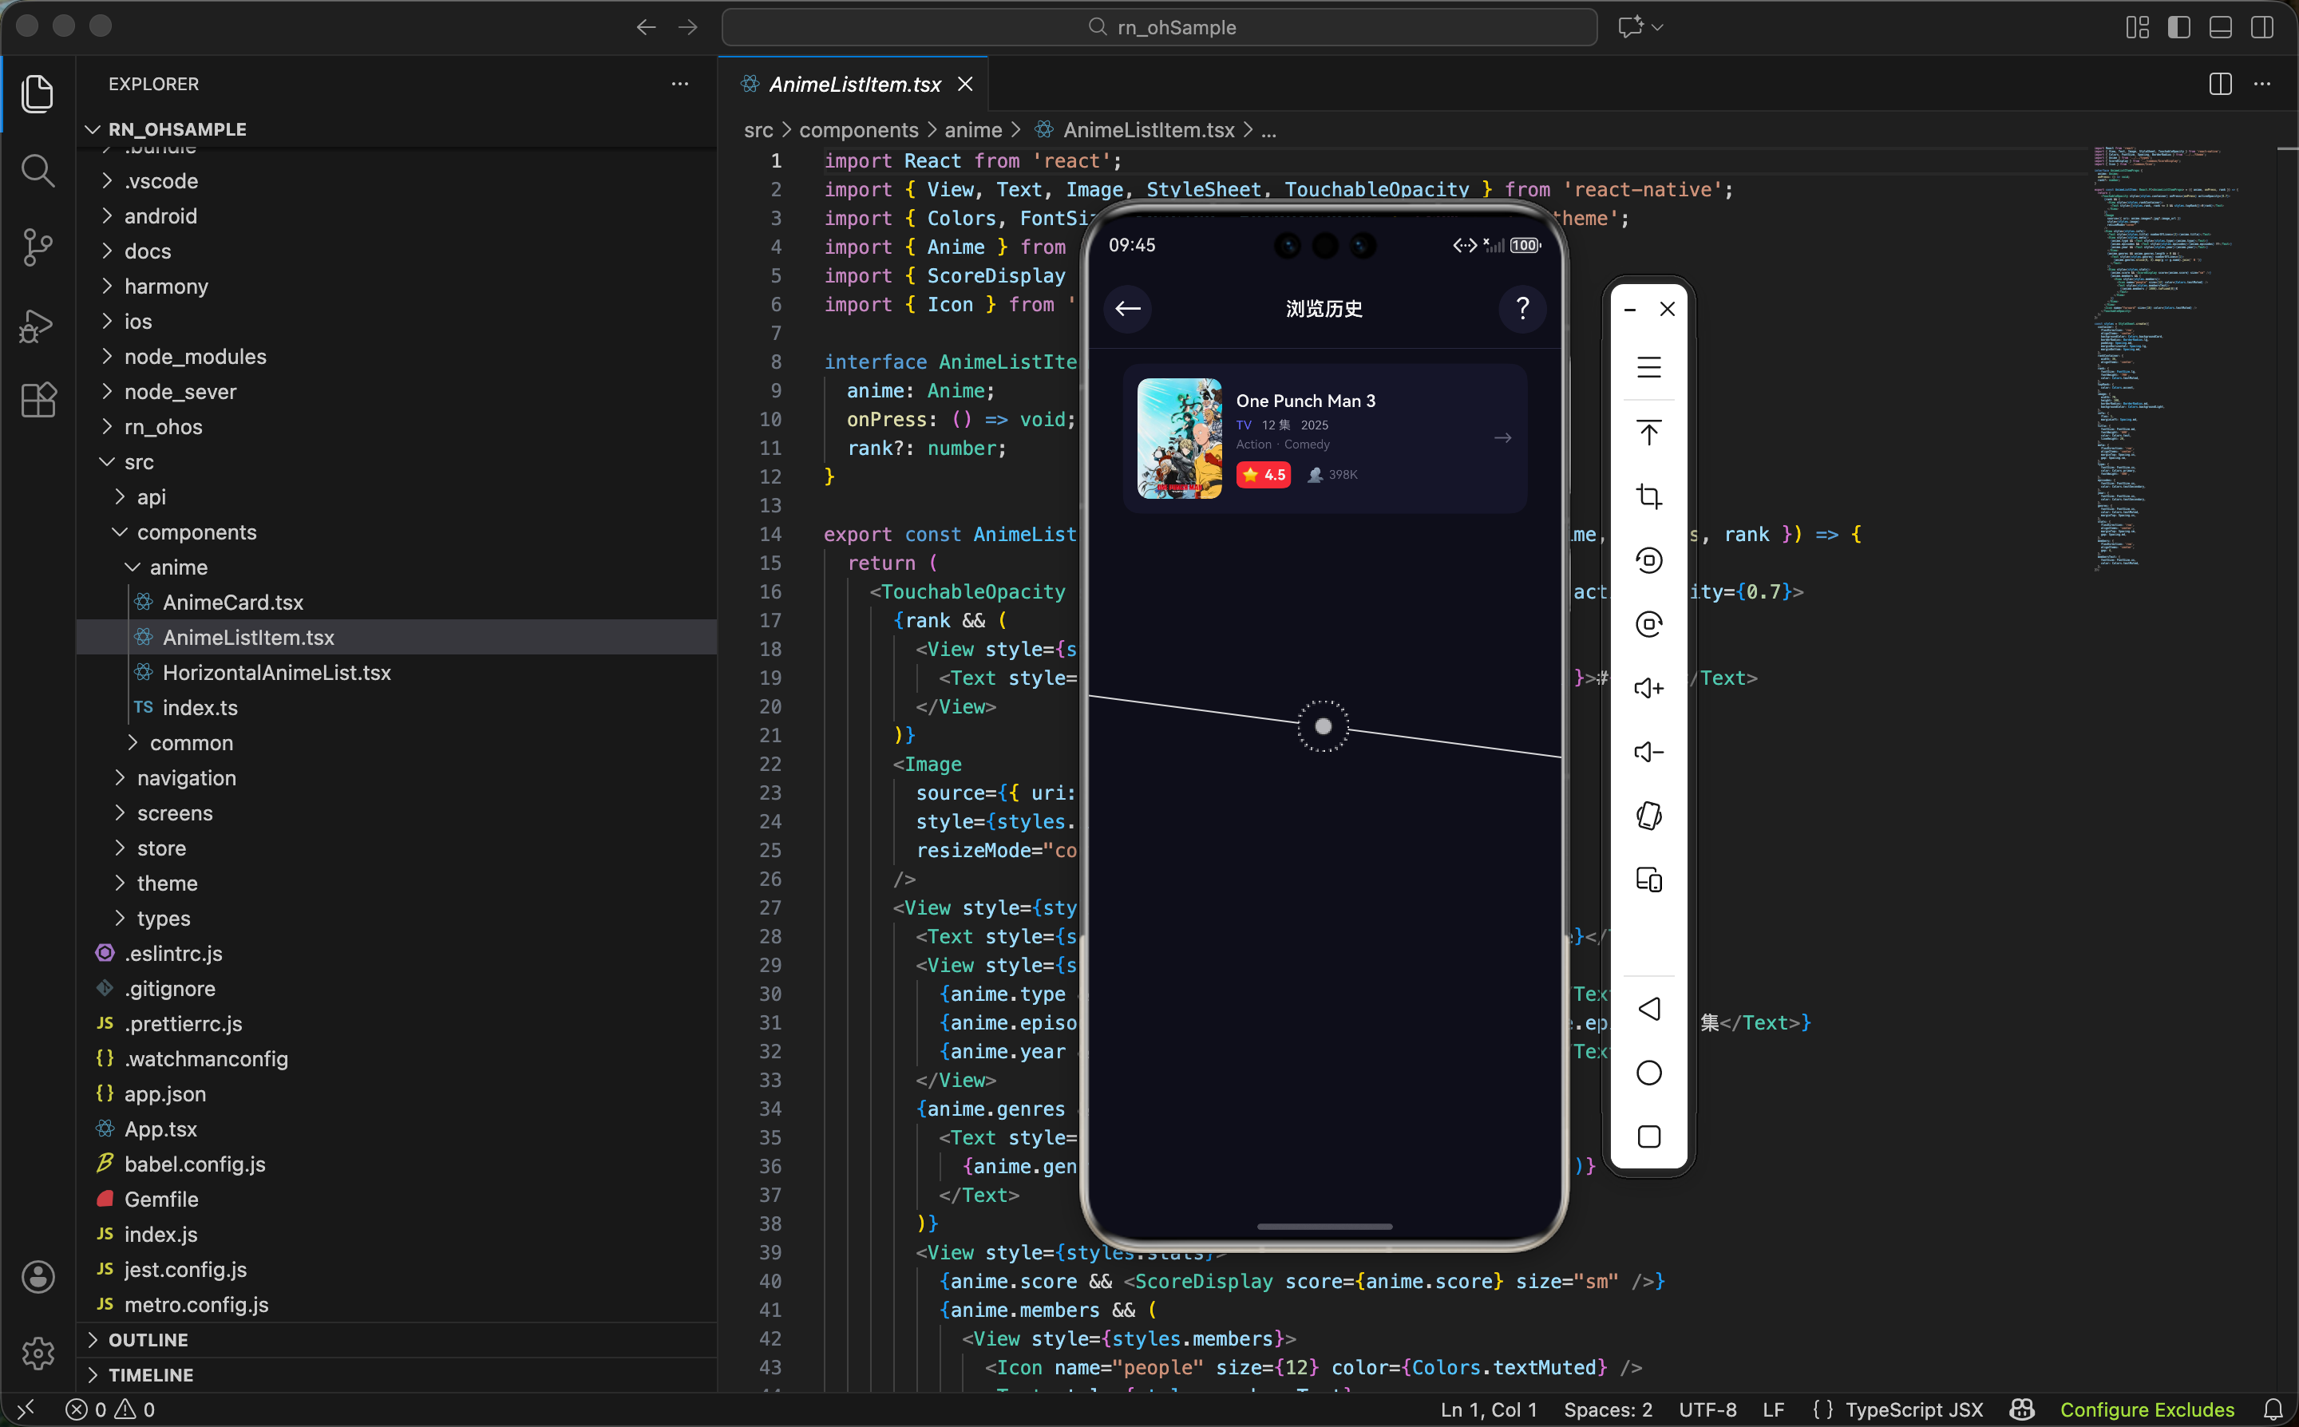This screenshot has width=2299, height=1427.
Task: Select the AnimeListItem.tsx editor tab
Action: click(854, 84)
